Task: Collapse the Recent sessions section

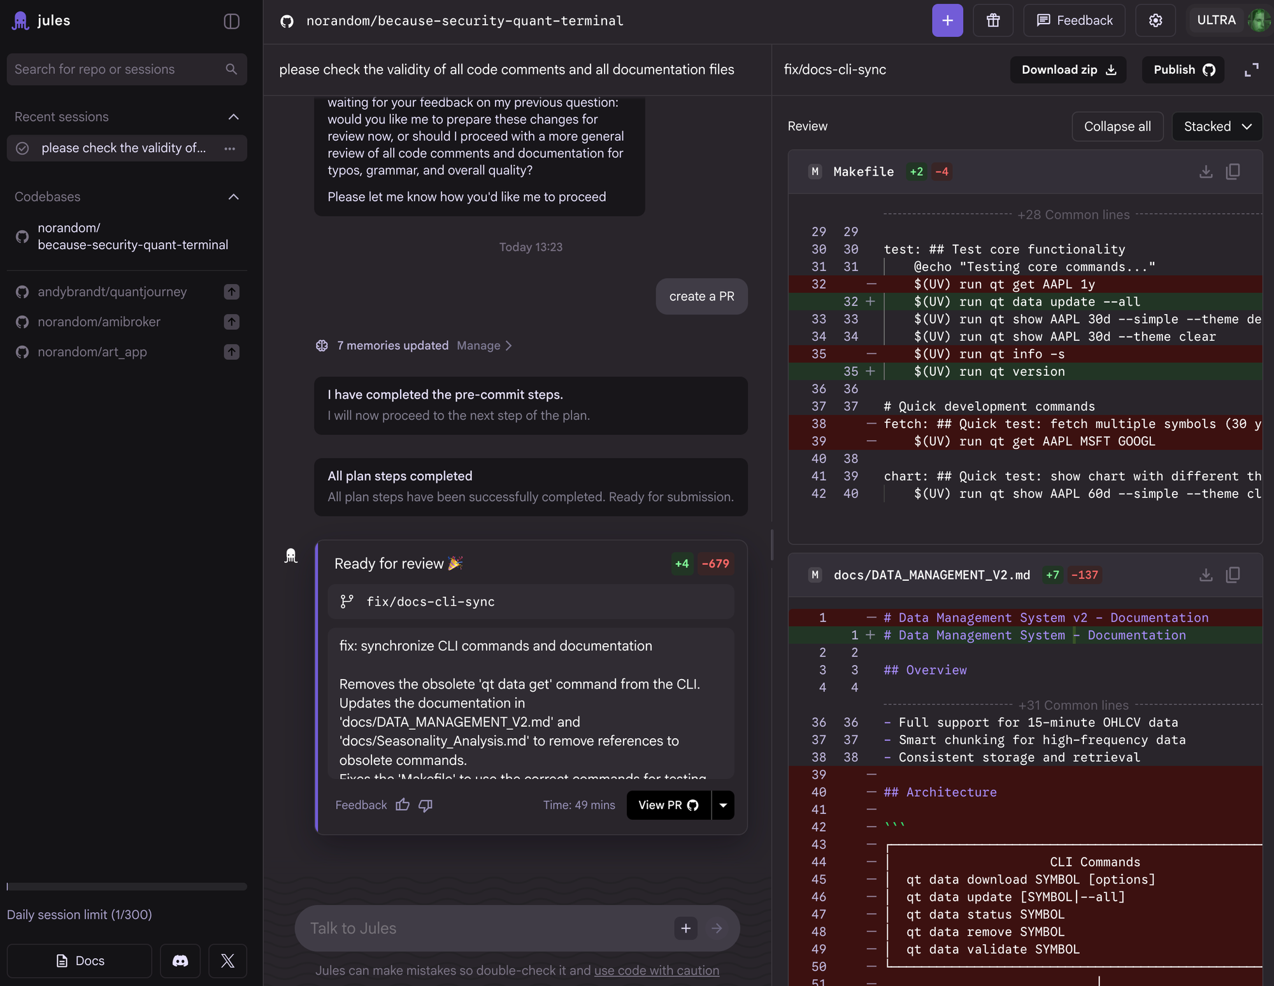Action: [x=233, y=117]
